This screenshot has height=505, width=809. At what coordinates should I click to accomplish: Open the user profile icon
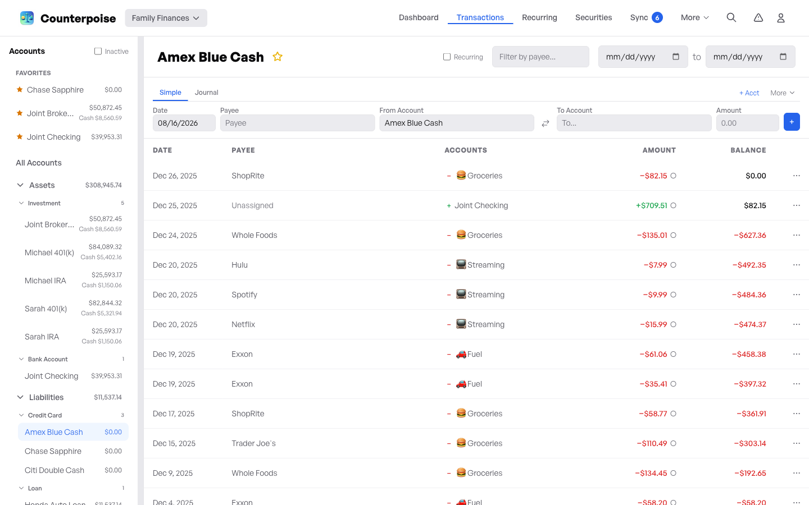pyautogui.click(x=781, y=18)
